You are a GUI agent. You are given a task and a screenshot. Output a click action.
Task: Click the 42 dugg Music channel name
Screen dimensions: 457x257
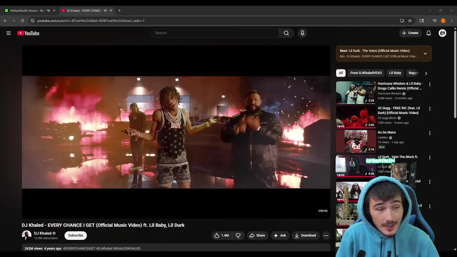[387, 118]
